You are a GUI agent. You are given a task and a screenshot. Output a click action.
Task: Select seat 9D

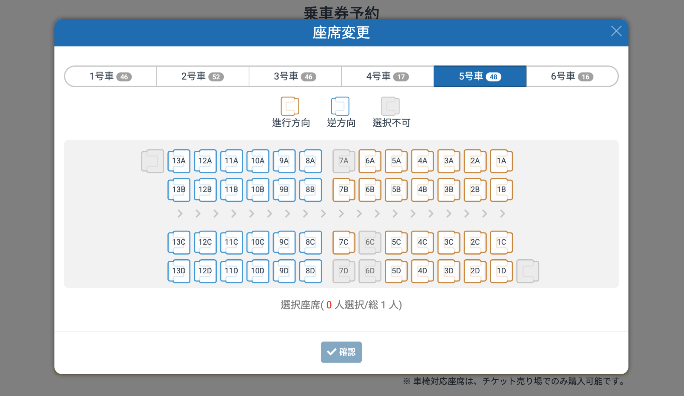pos(284,271)
